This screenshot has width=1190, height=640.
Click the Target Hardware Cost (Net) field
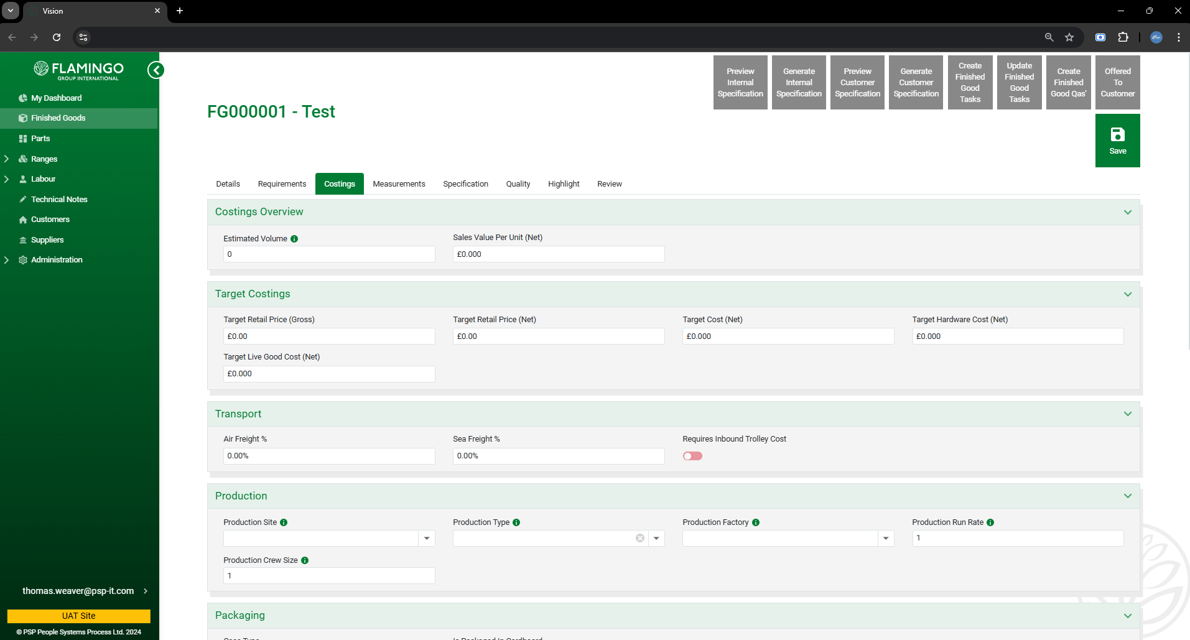pos(1018,336)
